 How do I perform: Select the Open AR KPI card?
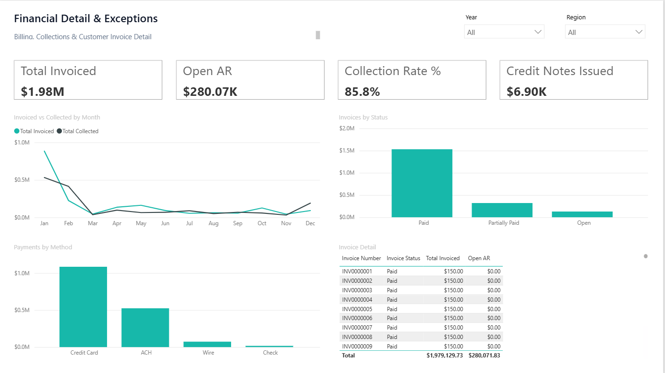pos(250,80)
